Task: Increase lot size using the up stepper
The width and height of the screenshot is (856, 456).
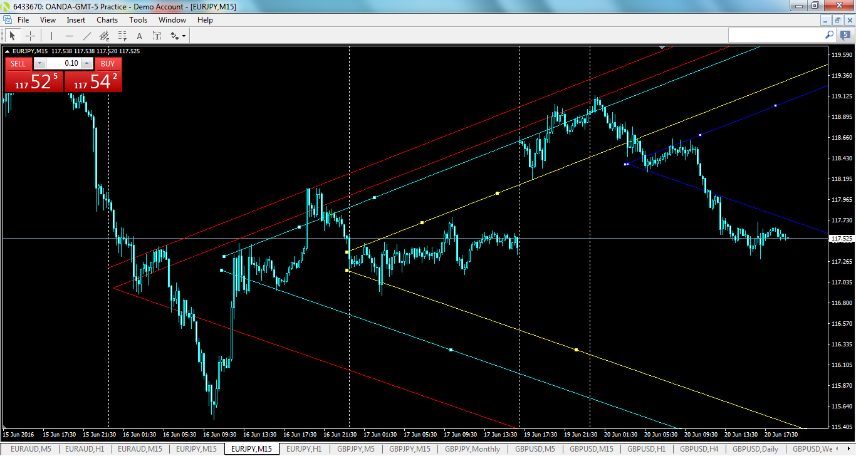Action: 86,63
